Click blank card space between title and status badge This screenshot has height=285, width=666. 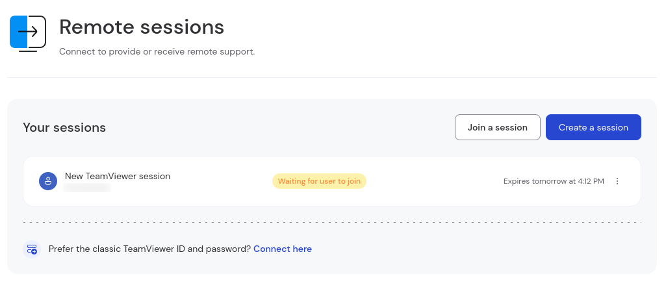point(221,181)
